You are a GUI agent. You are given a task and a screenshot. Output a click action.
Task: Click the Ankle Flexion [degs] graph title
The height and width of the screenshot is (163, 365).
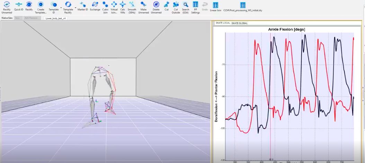pos(286,29)
